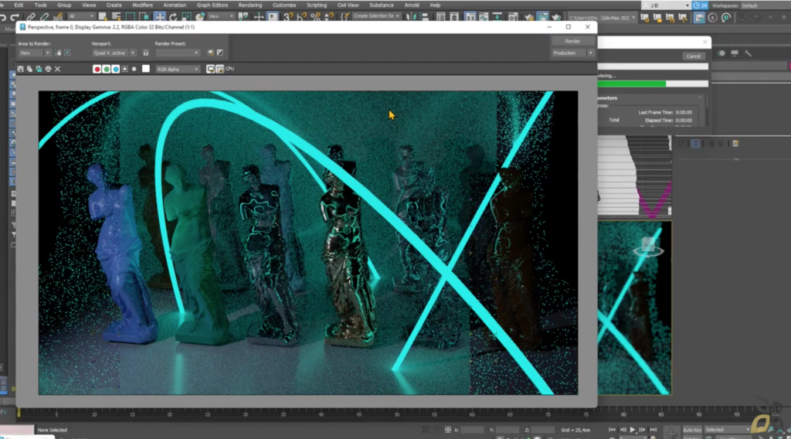Viewport: 791px width, 439px height.
Task: Clone the rendered frame window
Action: coord(39,69)
